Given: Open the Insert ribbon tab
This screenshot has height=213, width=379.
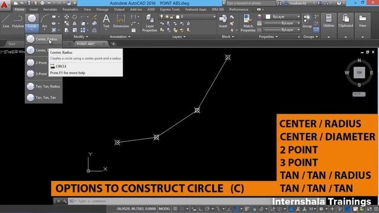Looking at the screenshot, I should click(x=34, y=9).
